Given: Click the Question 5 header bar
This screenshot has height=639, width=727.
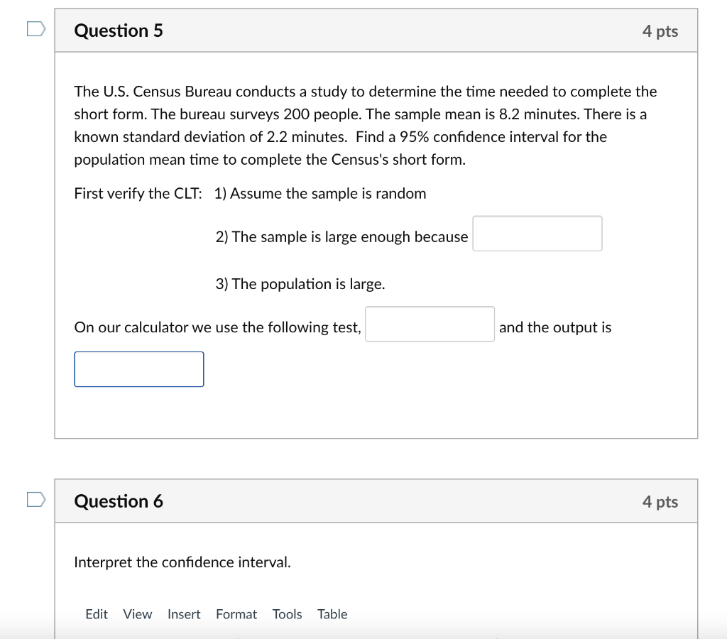Looking at the screenshot, I should [x=376, y=30].
